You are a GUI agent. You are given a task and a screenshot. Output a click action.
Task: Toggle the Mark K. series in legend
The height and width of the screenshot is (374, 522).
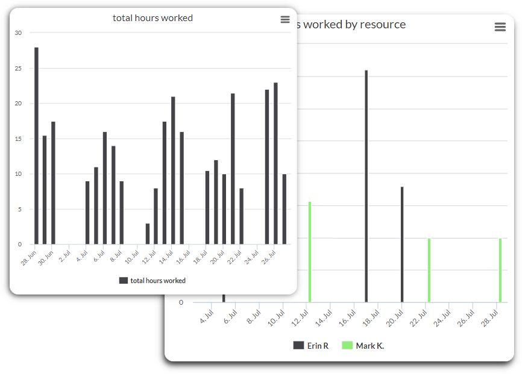[369, 346]
